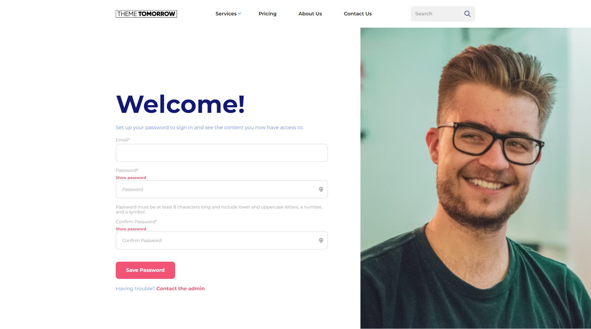Click the password requirements hint text

click(x=219, y=209)
